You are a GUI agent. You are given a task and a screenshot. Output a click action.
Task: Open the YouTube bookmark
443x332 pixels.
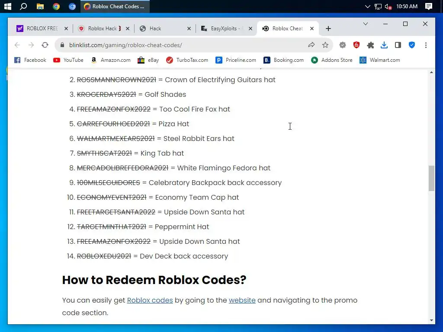[68, 60]
